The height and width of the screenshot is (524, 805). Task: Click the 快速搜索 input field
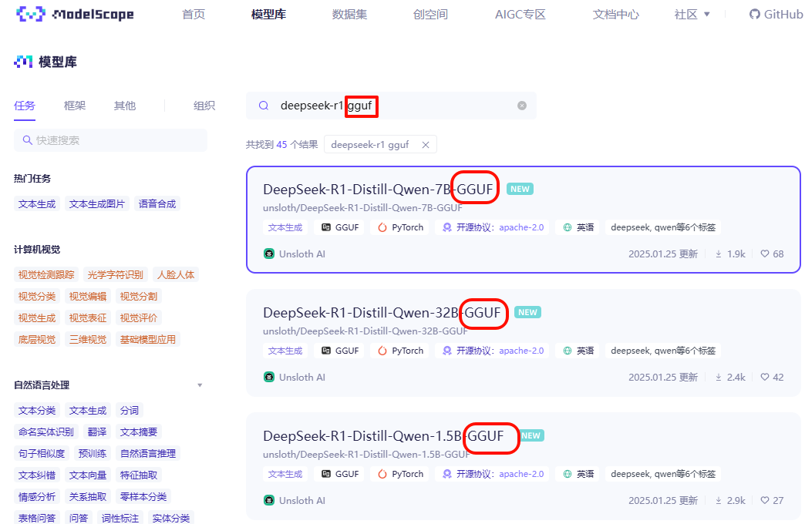pos(110,140)
